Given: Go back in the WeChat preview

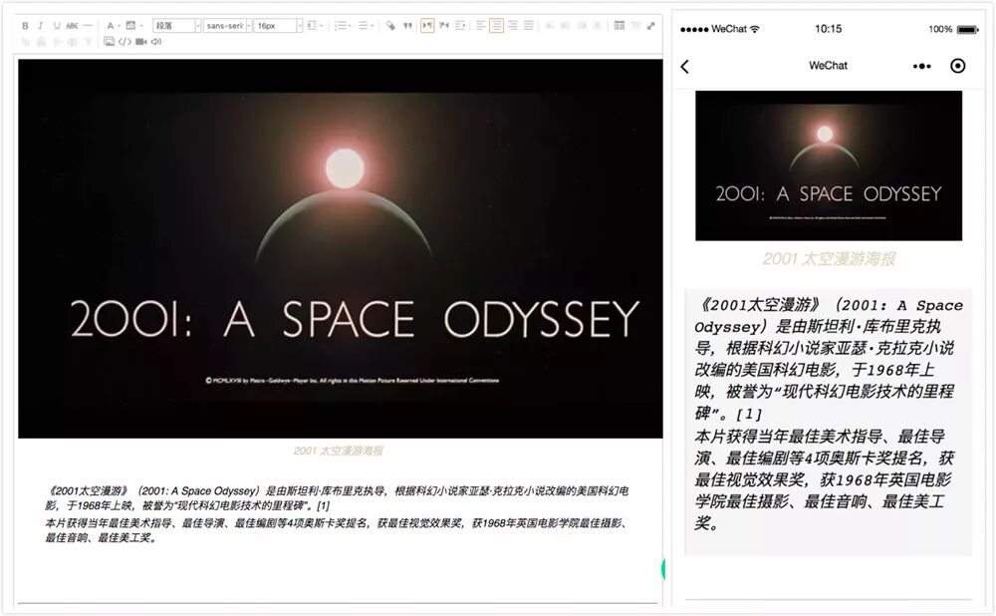Looking at the screenshot, I should tap(685, 66).
